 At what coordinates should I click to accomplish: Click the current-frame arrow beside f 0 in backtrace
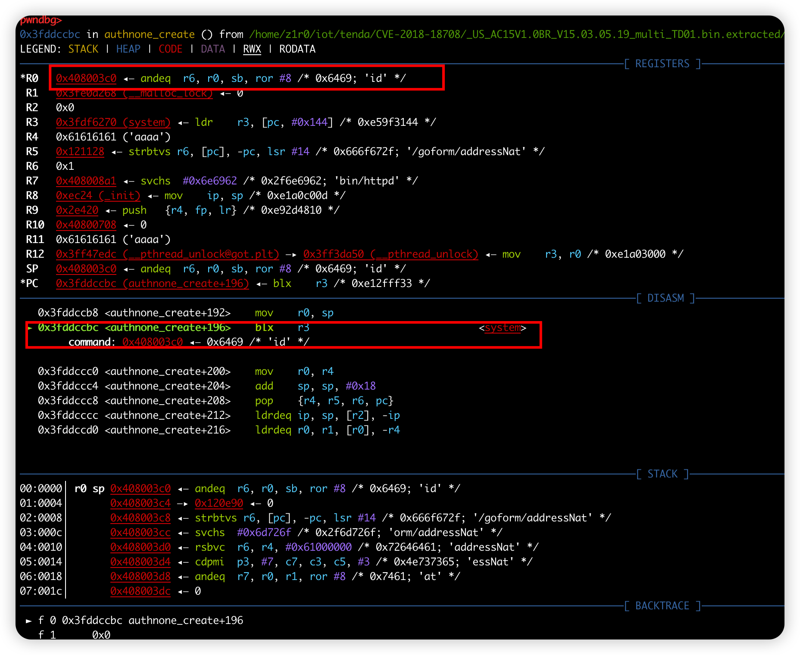pyautogui.click(x=29, y=621)
